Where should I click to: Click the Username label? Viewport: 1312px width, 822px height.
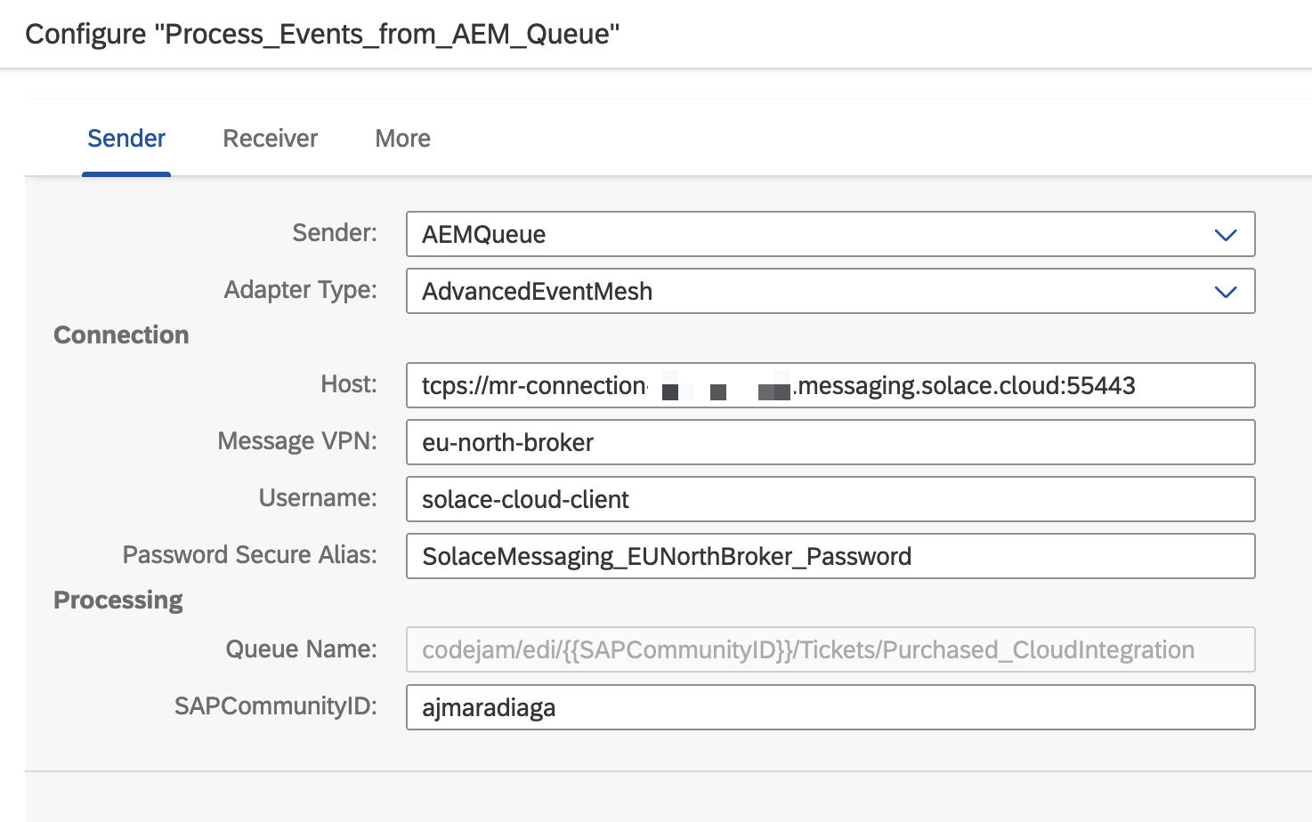tap(318, 497)
